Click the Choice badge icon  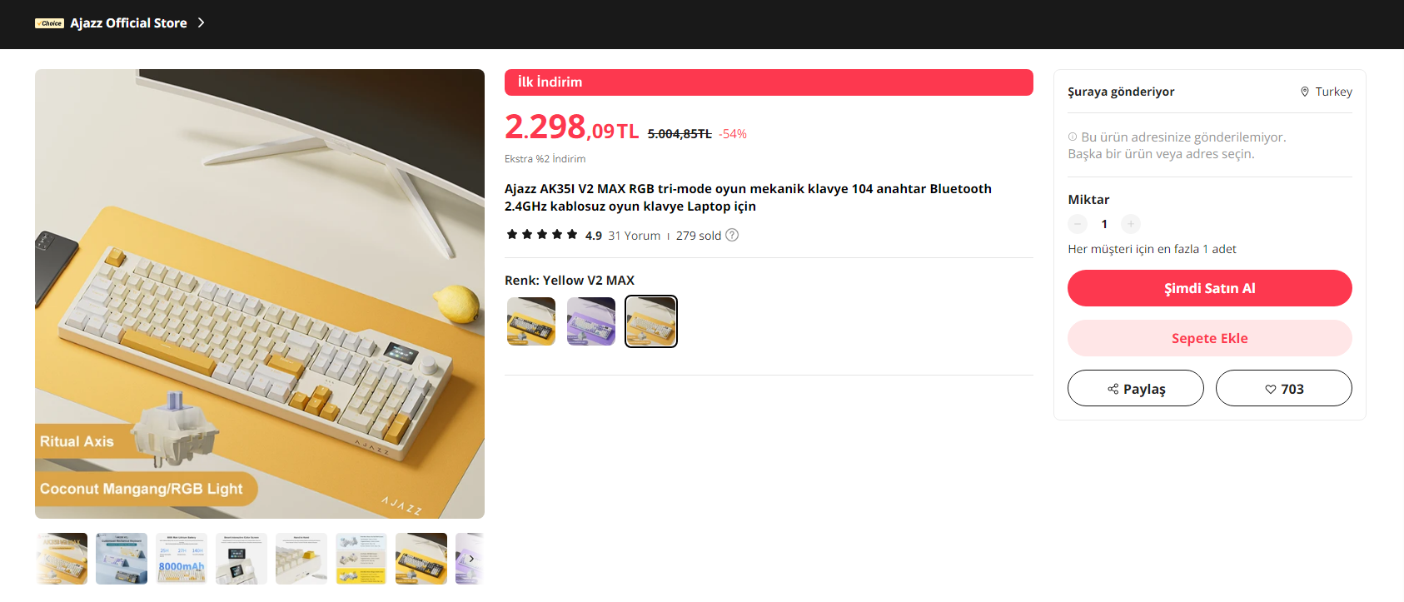(49, 23)
